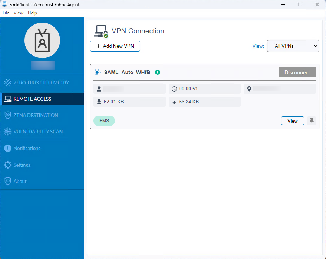Click the Vulnerability Scan radar icon
The height and width of the screenshot is (259, 326).
coord(8,132)
